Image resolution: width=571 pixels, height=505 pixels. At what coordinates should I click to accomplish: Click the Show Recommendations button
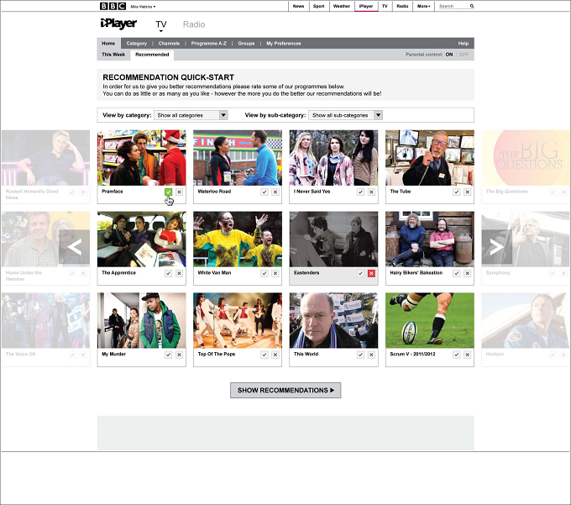pyautogui.click(x=285, y=390)
